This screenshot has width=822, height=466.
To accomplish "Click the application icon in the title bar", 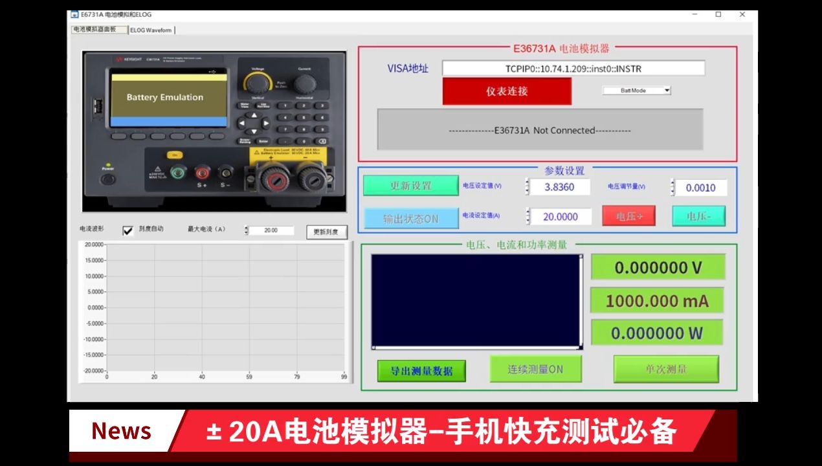I will 74,14.
